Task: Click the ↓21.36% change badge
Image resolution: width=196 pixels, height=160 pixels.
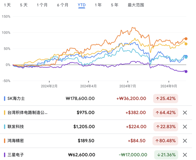Action: pos(166,155)
